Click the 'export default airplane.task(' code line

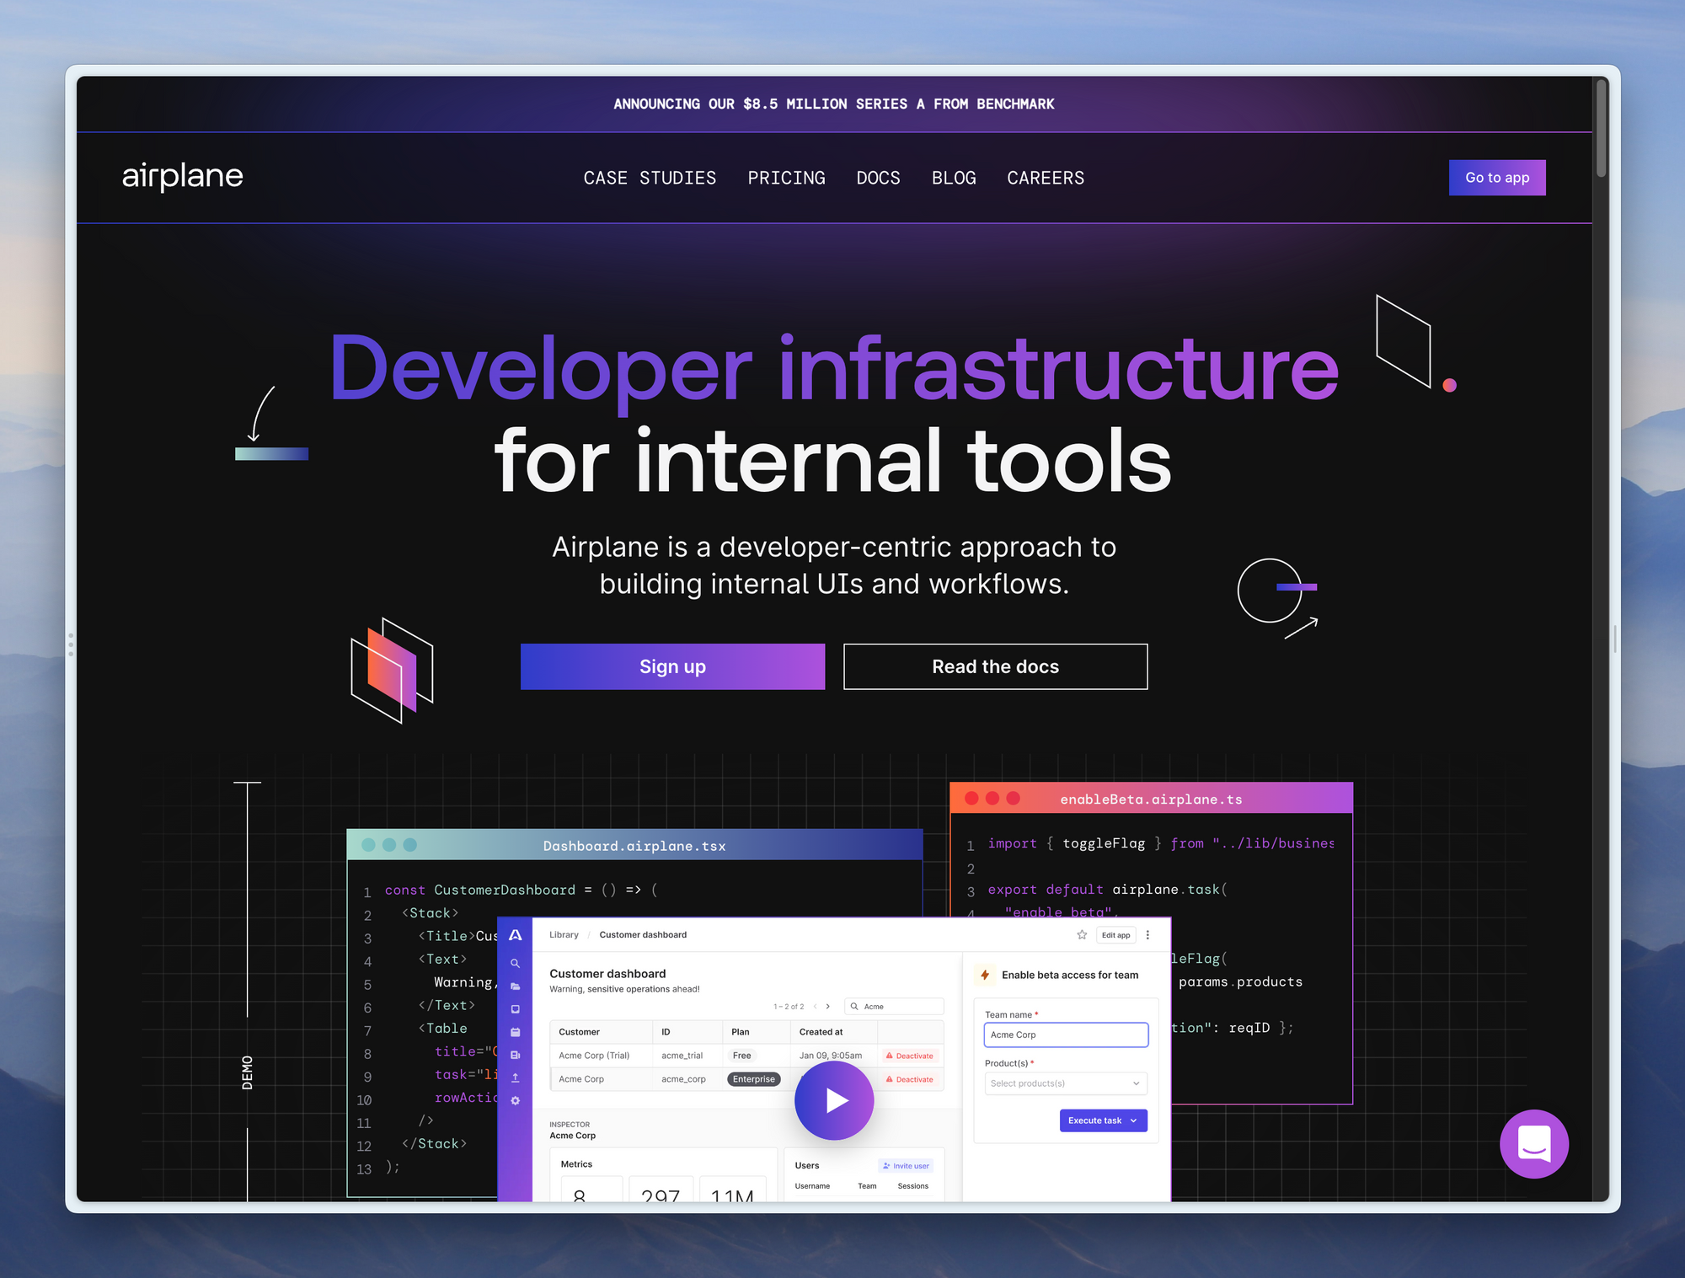pos(1107,890)
